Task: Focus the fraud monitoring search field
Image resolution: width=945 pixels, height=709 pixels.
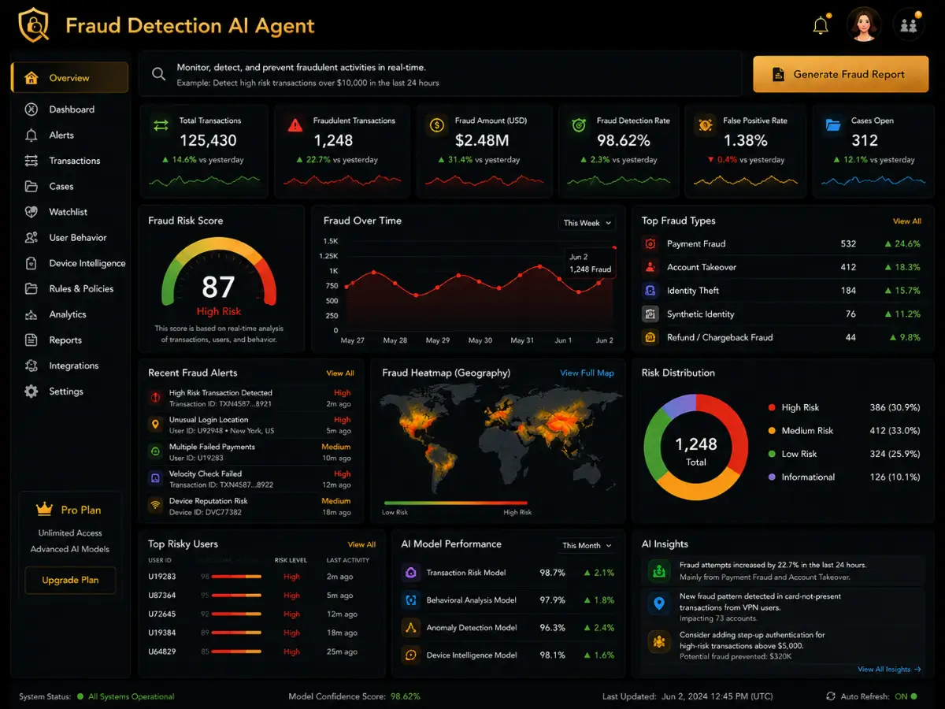Action: click(x=440, y=74)
